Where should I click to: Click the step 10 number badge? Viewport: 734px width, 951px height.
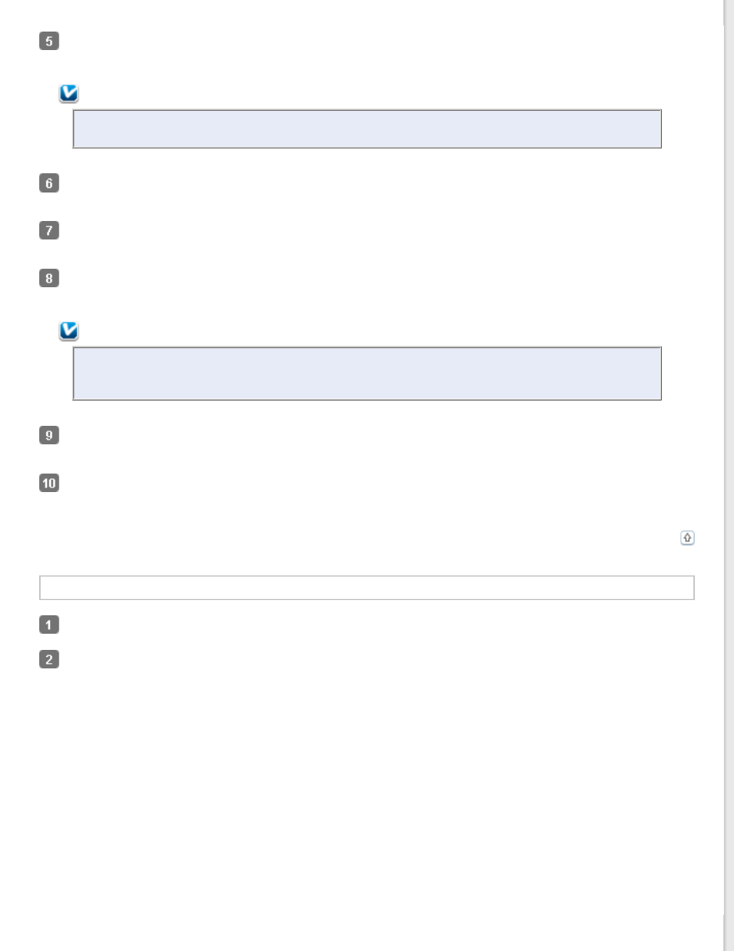[49, 483]
